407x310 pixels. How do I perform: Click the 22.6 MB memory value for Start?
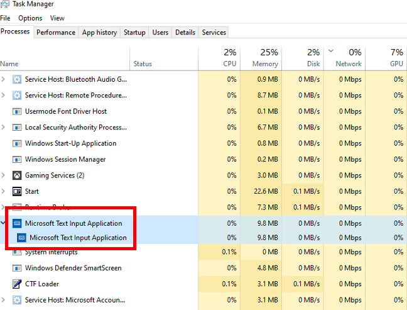pos(266,192)
